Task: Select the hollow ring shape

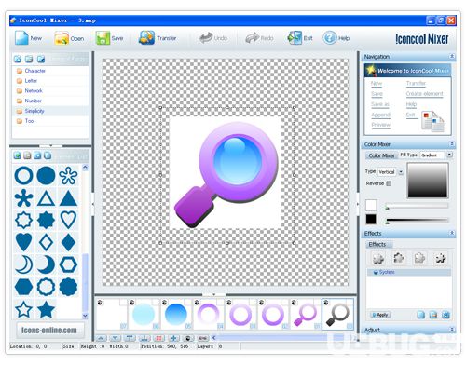Action: [x=23, y=176]
